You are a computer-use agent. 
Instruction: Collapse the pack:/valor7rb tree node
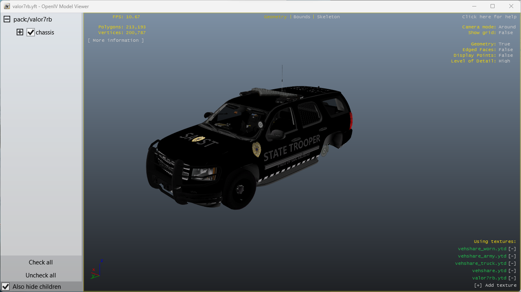point(7,19)
